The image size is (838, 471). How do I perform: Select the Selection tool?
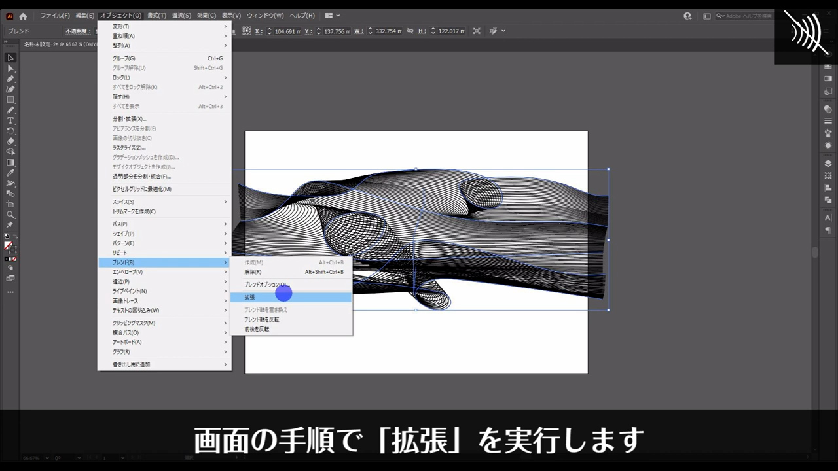(10, 58)
